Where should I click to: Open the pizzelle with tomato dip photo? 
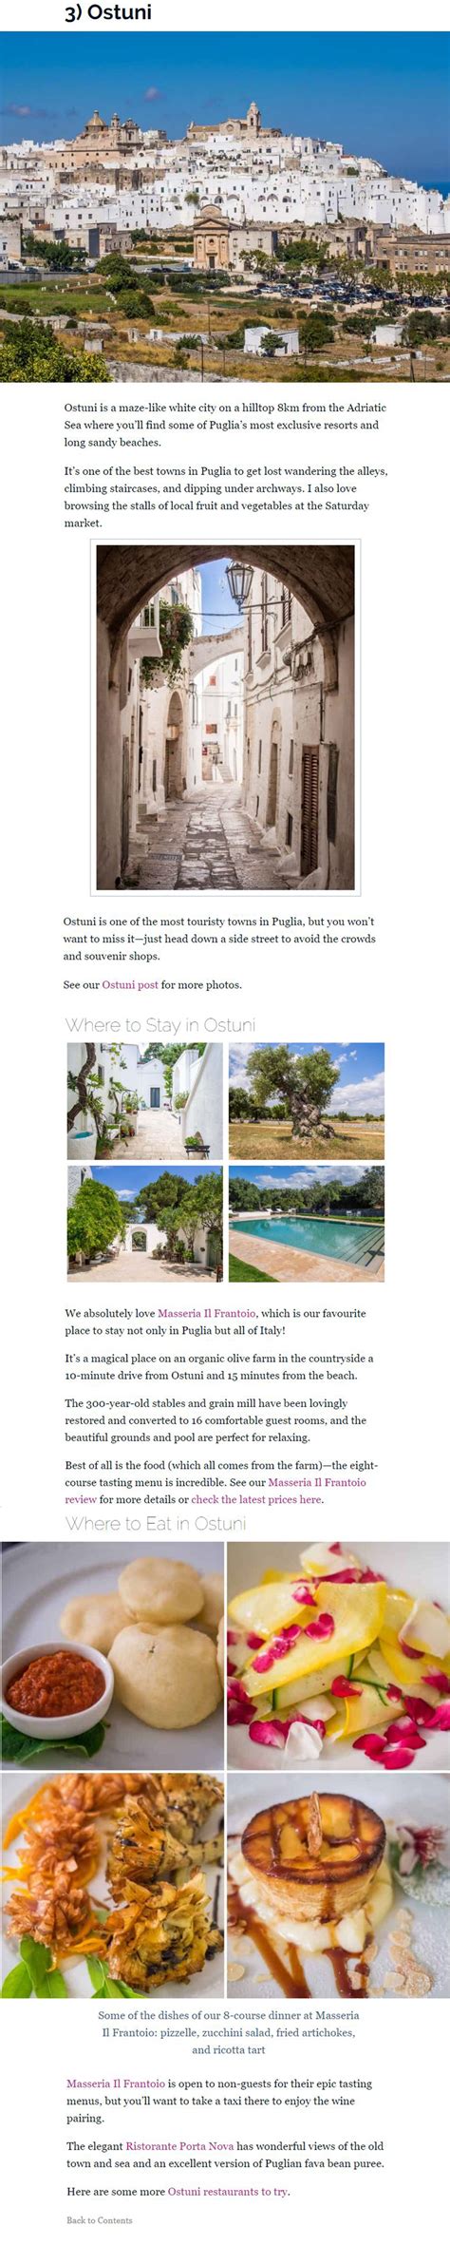pyautogui.click(x=112, y=1656)
